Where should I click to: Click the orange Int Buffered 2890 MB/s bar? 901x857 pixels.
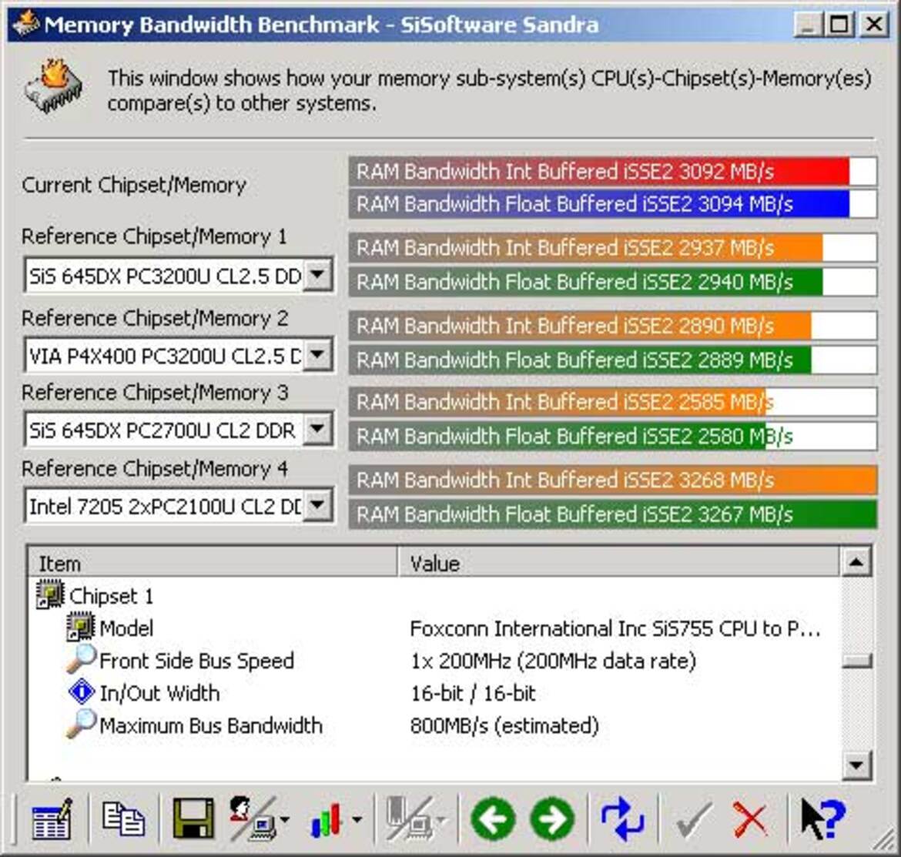[x=612, y=326]
